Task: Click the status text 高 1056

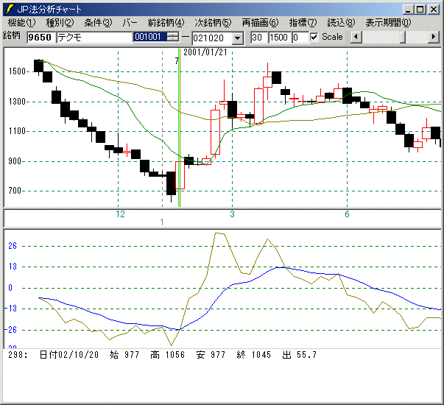Action: (x=167, y=355)
